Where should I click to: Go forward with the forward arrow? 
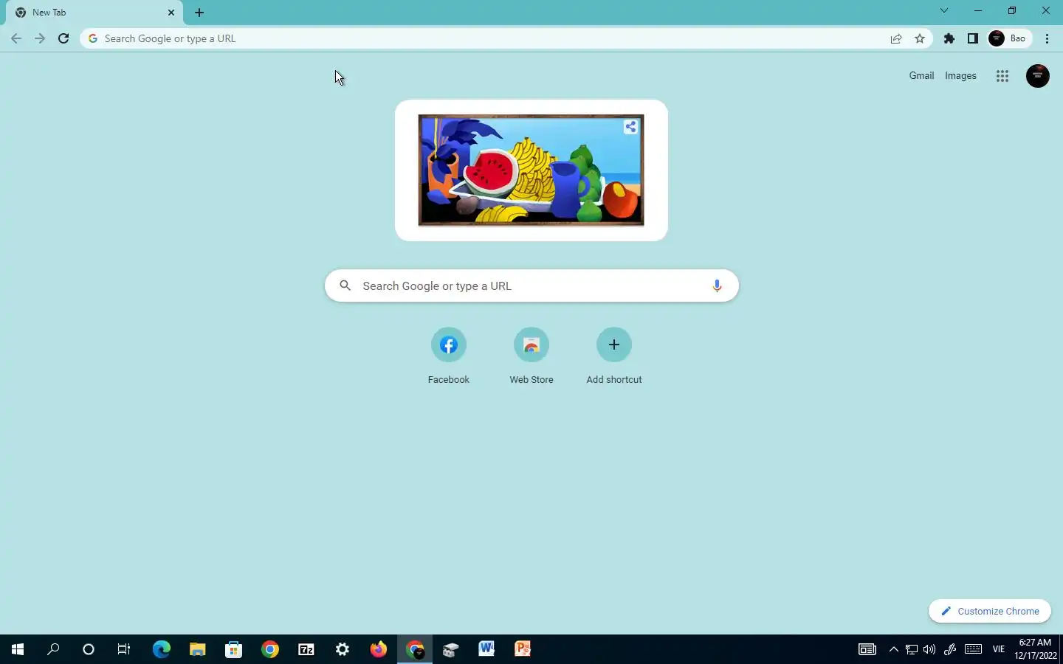tap(40, 38)
